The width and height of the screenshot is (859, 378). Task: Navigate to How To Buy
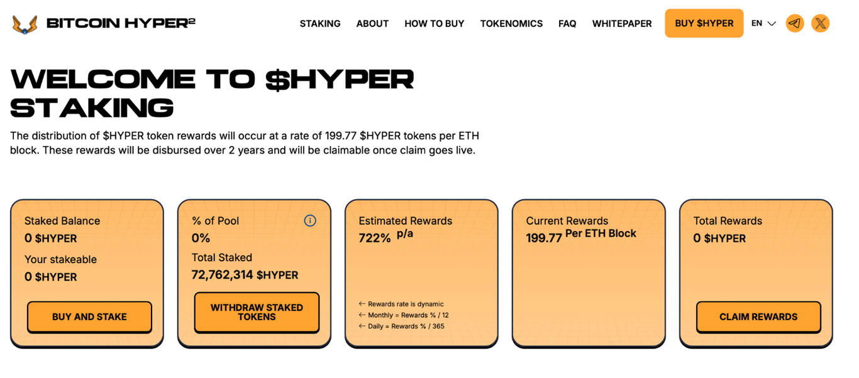coord(434,23)
